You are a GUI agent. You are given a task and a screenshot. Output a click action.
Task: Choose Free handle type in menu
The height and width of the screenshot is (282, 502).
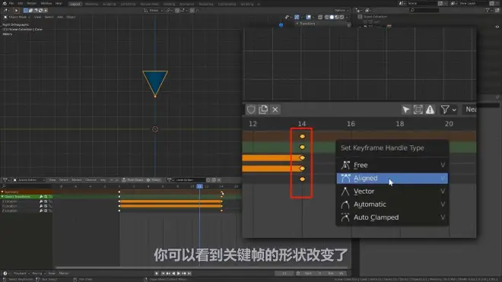392,165
